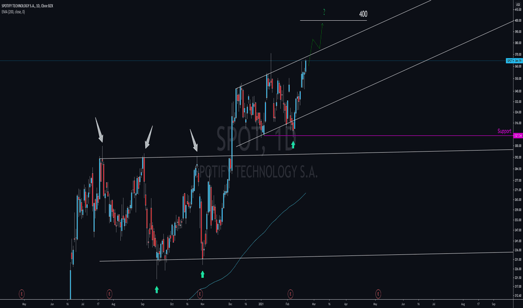The image size is (523, 308).
Task: Select the green up arrow beneath the Support line
Action: click(x=293, y=144)
